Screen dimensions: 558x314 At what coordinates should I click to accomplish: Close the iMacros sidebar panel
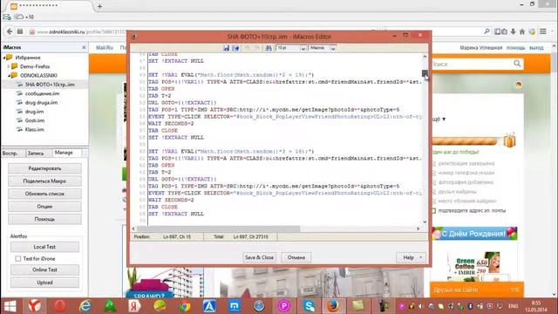[84, 47]
